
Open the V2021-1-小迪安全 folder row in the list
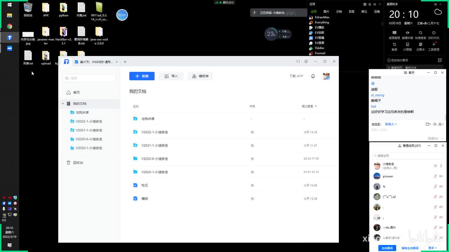pyautogui.click(x=230, y=145)
